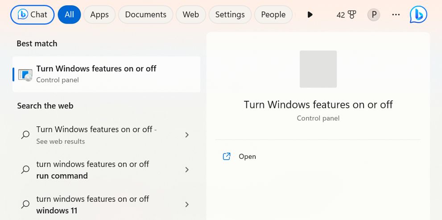This screenshot has height=220, width=442.
Task: Expand chevron for 'run command' suggestion
Action: 186,170
